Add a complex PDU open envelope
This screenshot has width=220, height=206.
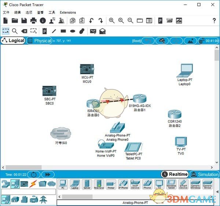point(102,31)
